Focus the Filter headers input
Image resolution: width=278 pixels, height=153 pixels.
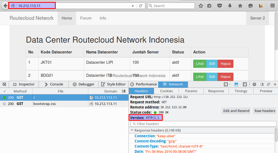click(x=203, y=124)
